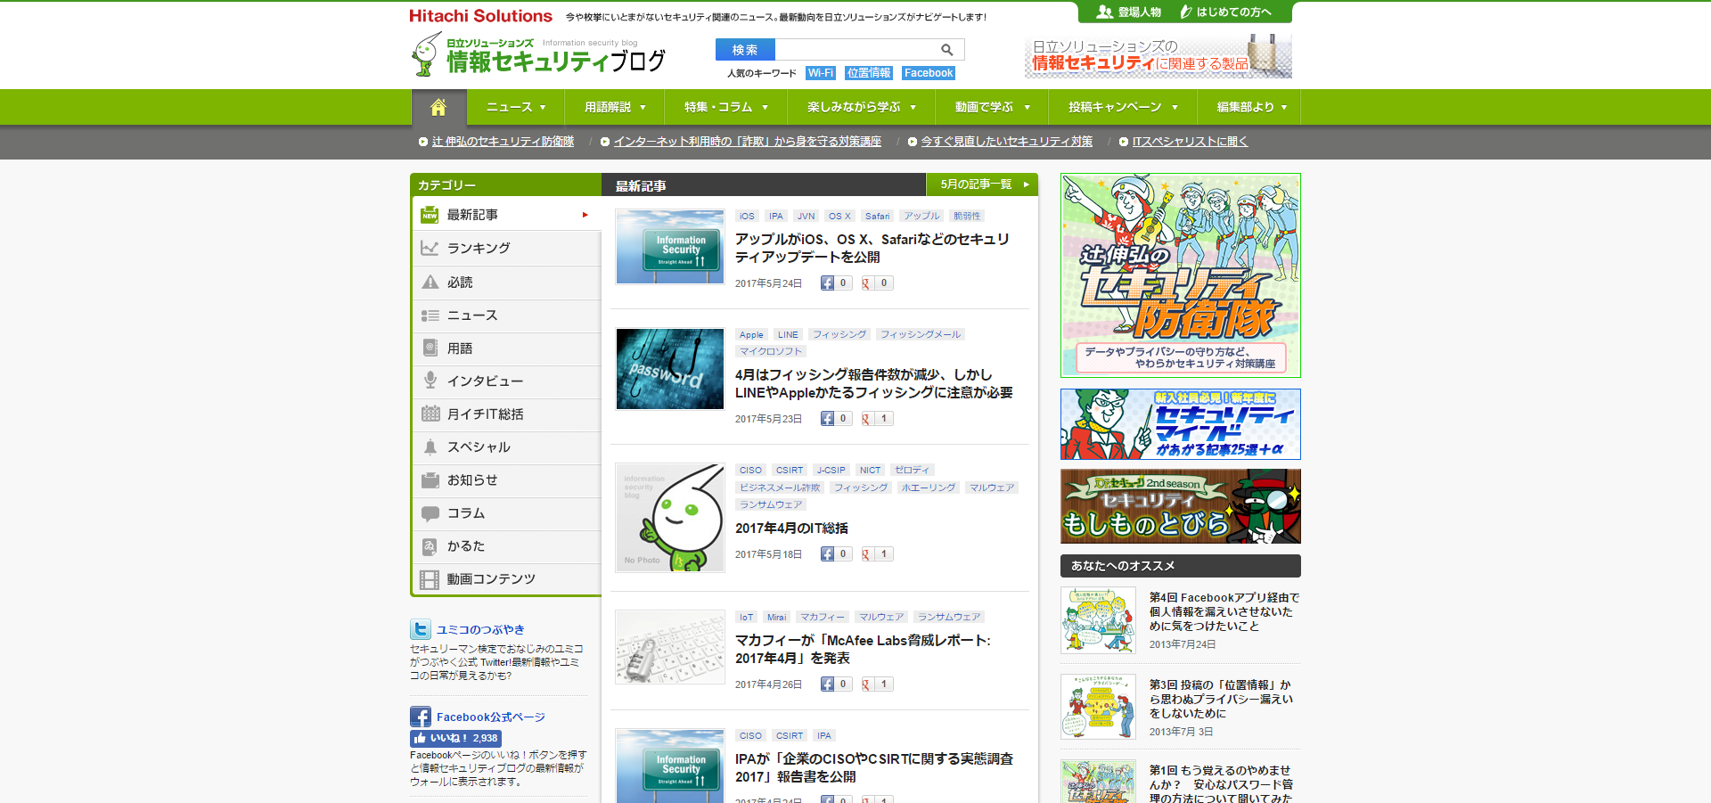Open the 情報セキュリティに関連する製品 banner
The image size is (1711, 803).
(1158, 56)
